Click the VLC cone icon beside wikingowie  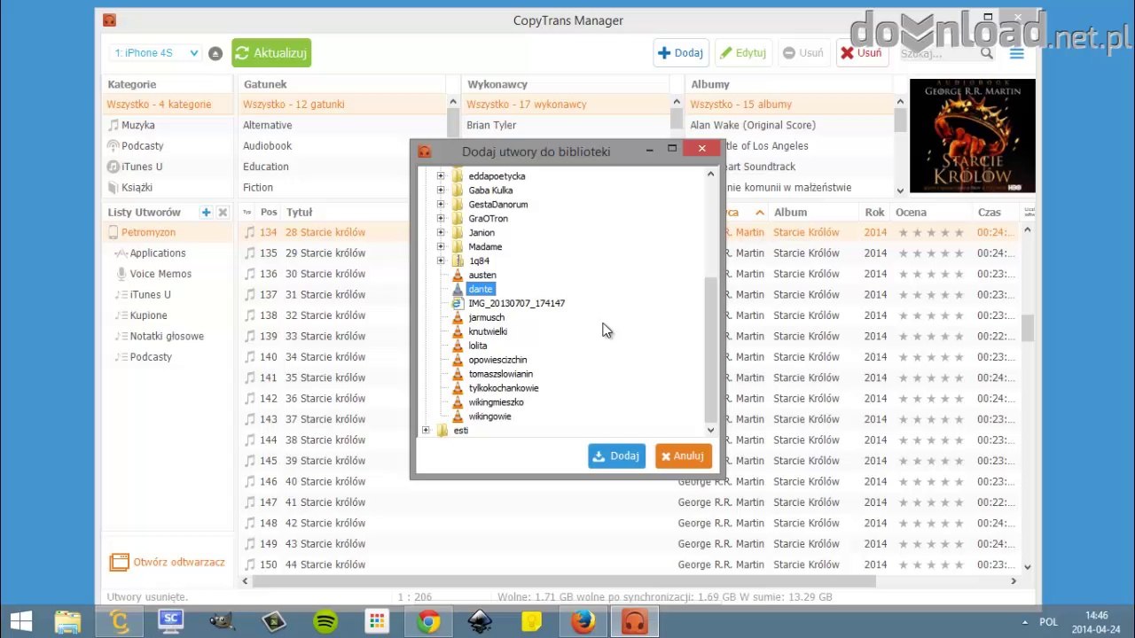tap(458, 416)
